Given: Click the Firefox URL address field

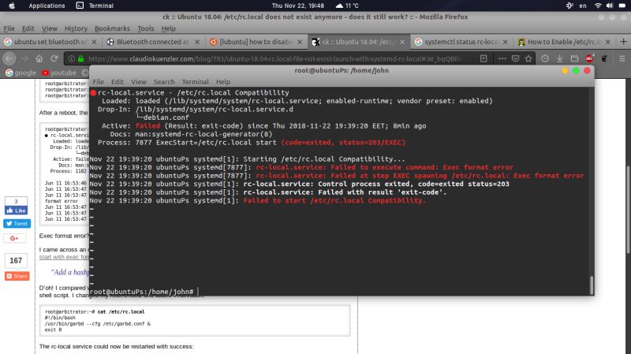Looking at the screenshot, I should tap(274, 58).
